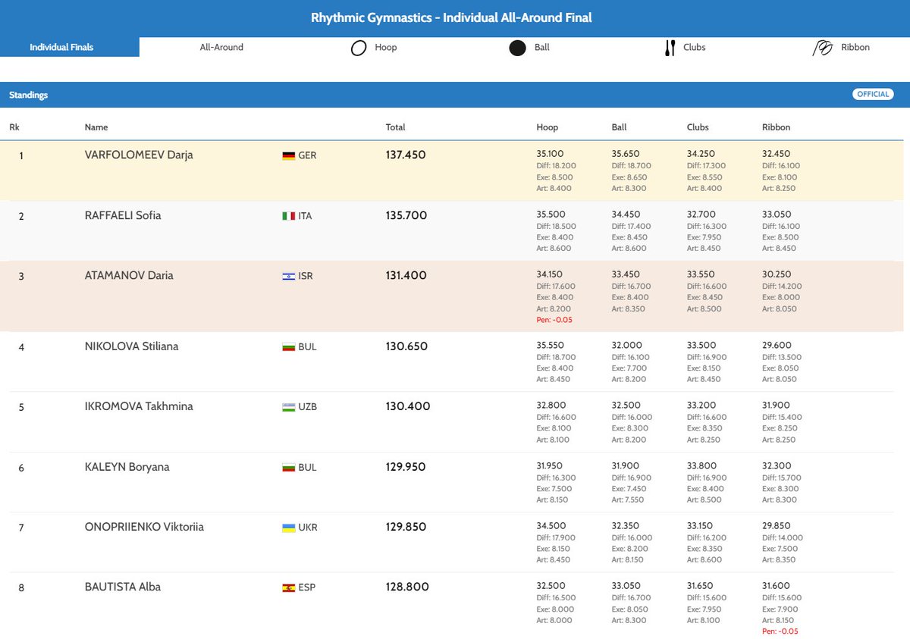This screenshot has height=639, width=910.
Task: Click the Ribbon column header
Action: click(776, 127)
